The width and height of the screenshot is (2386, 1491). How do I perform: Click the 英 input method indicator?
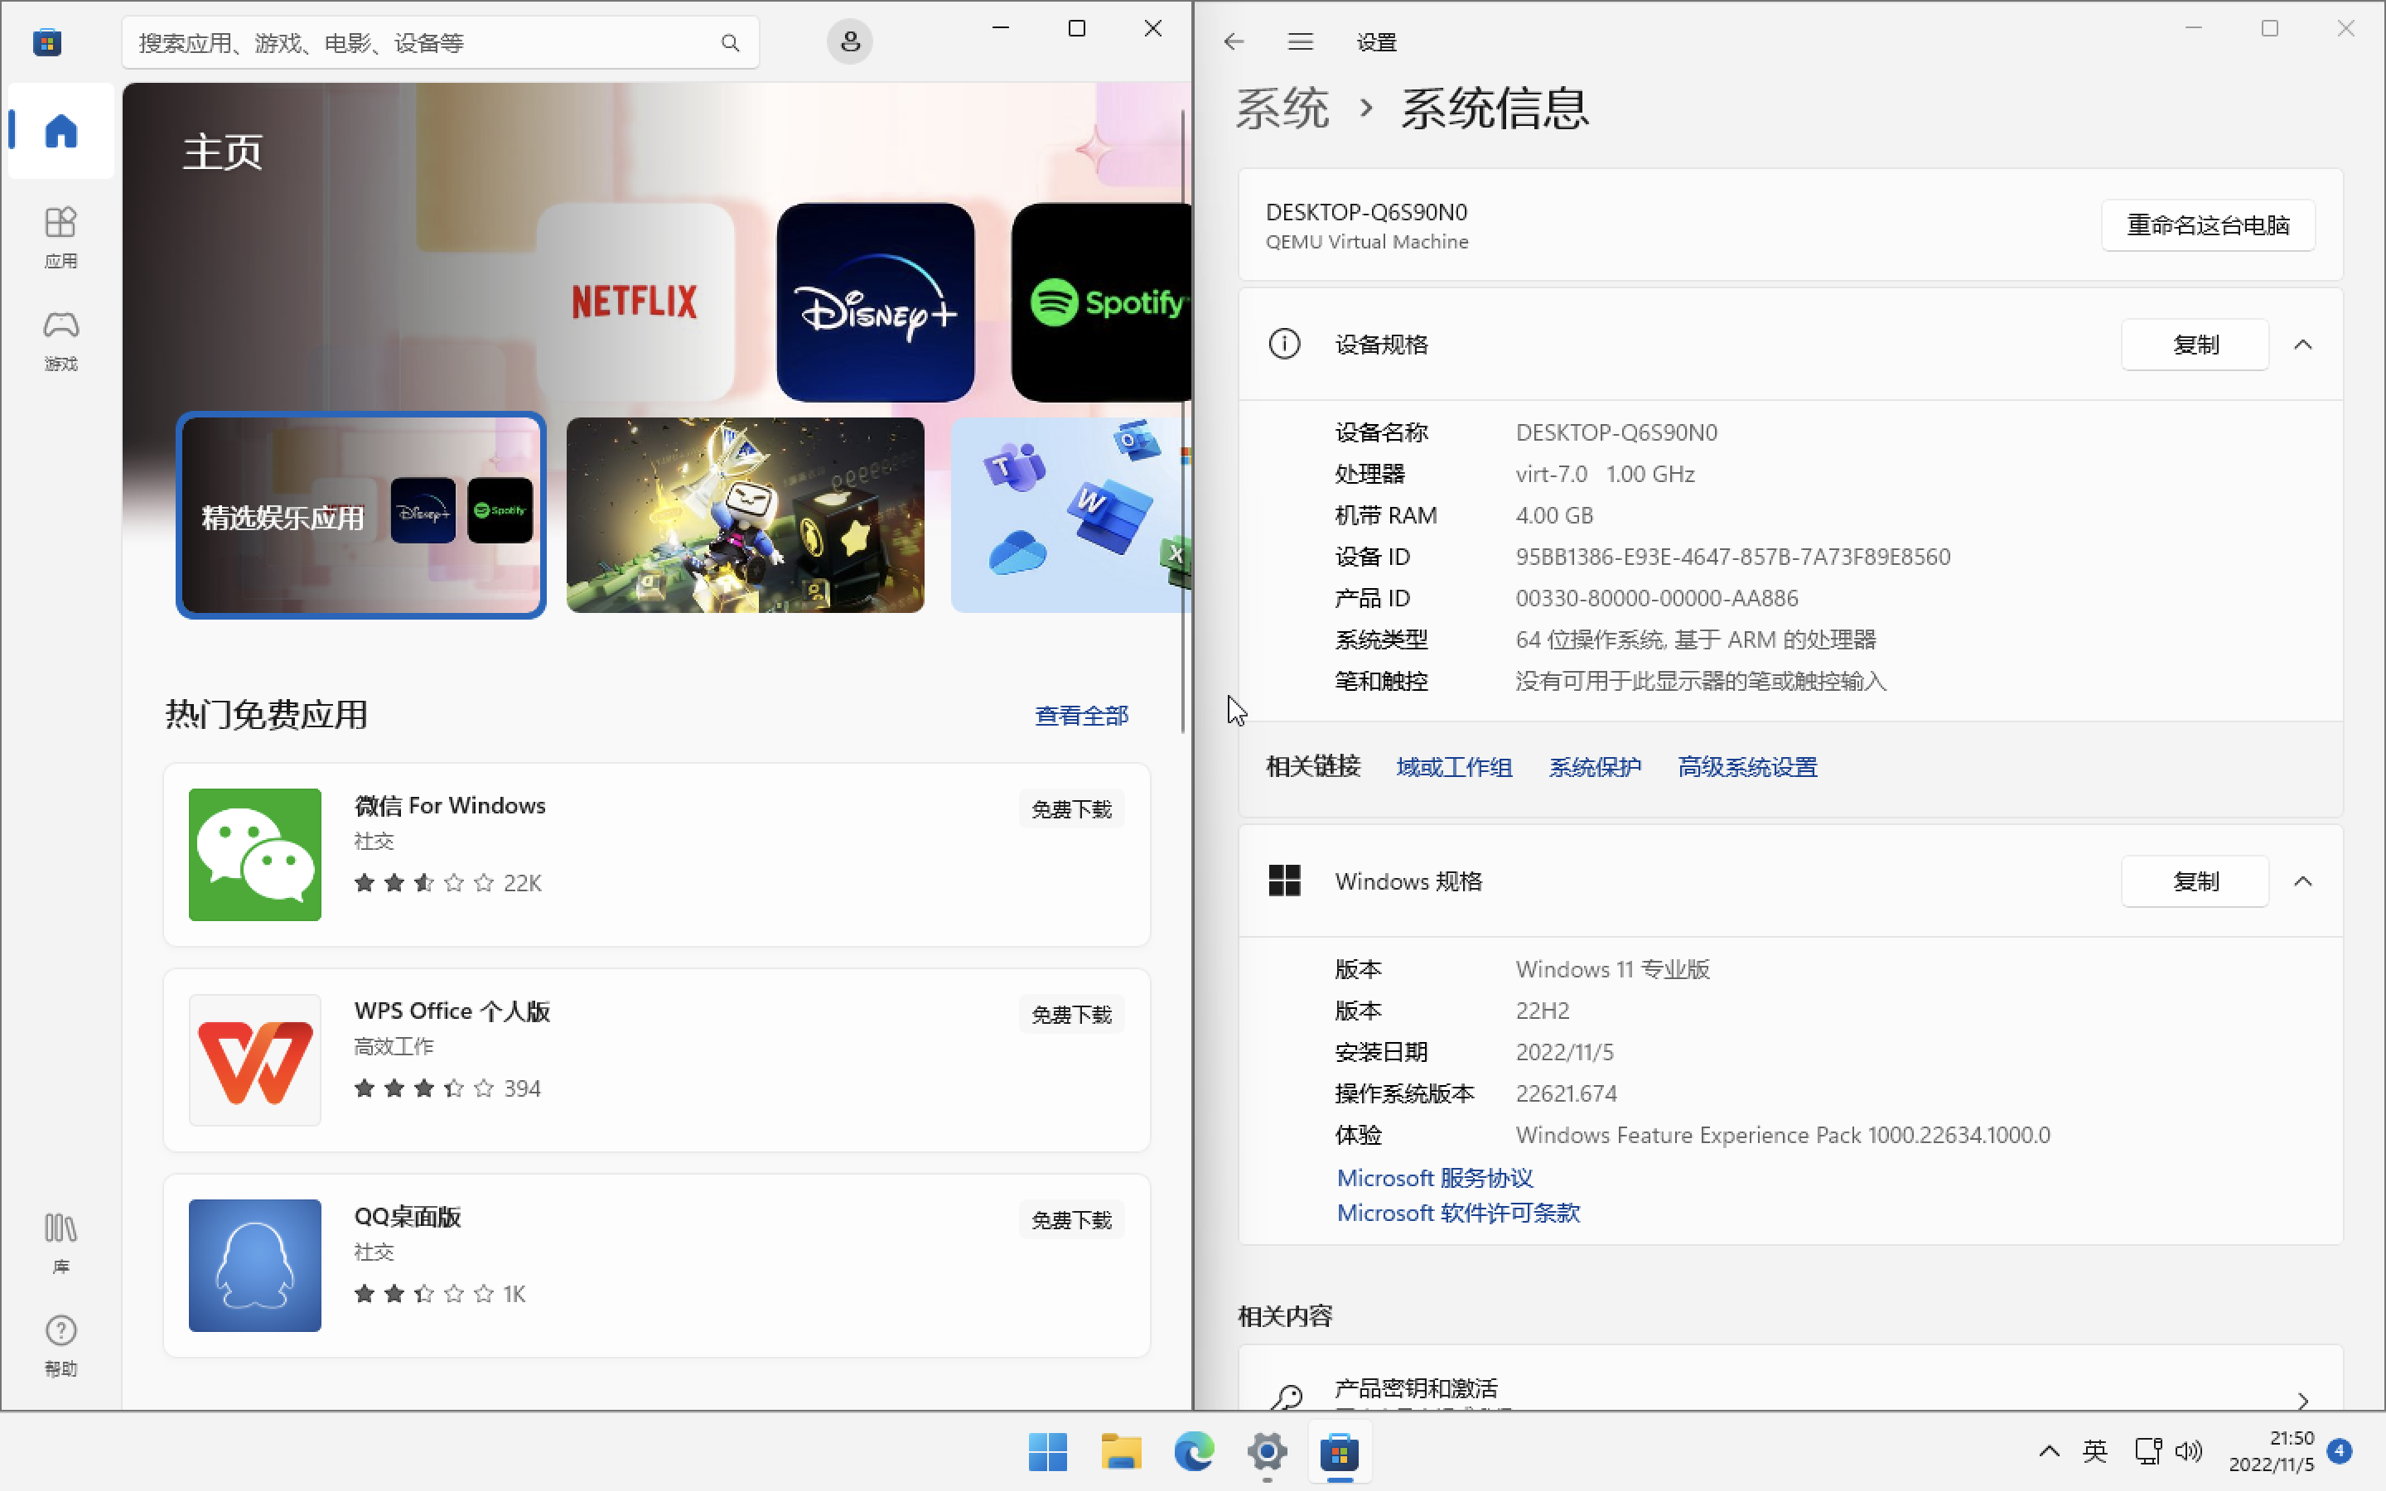2094,1450
